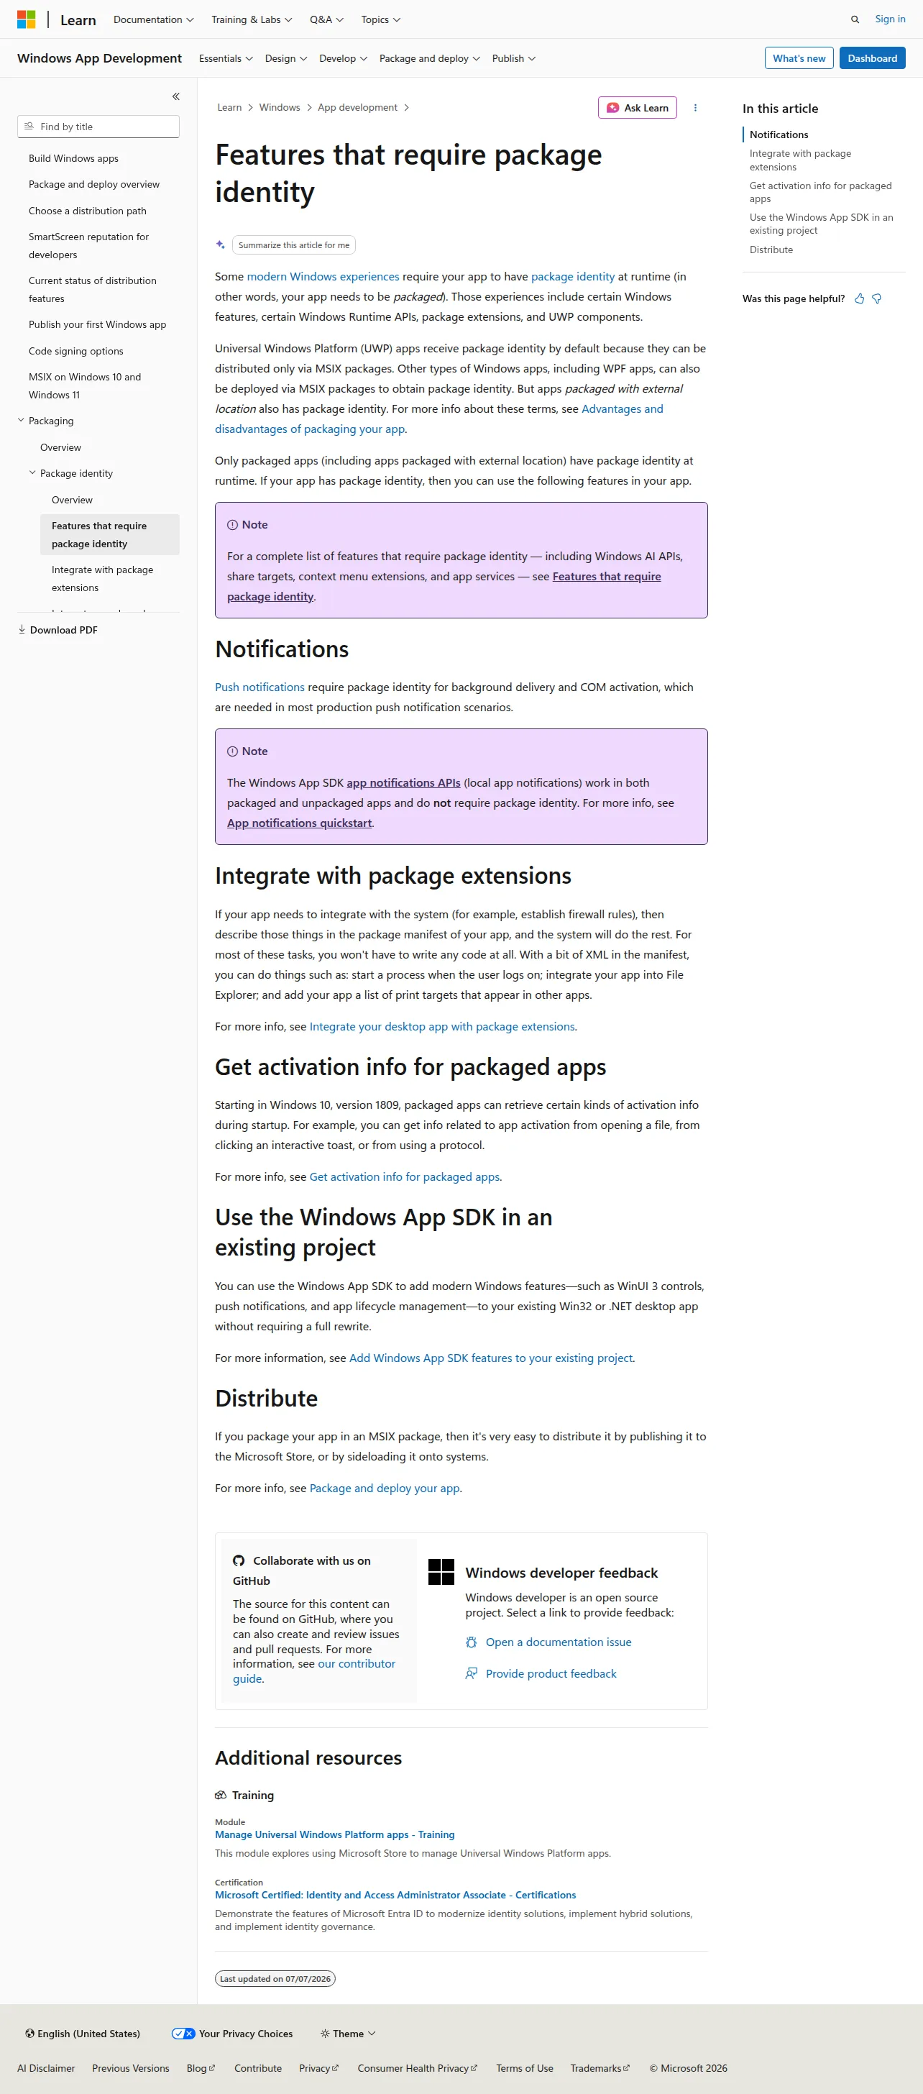923x2094 pixels.
Task: Click the AI Disclaimer footer link
Action: coord(46,2069)
